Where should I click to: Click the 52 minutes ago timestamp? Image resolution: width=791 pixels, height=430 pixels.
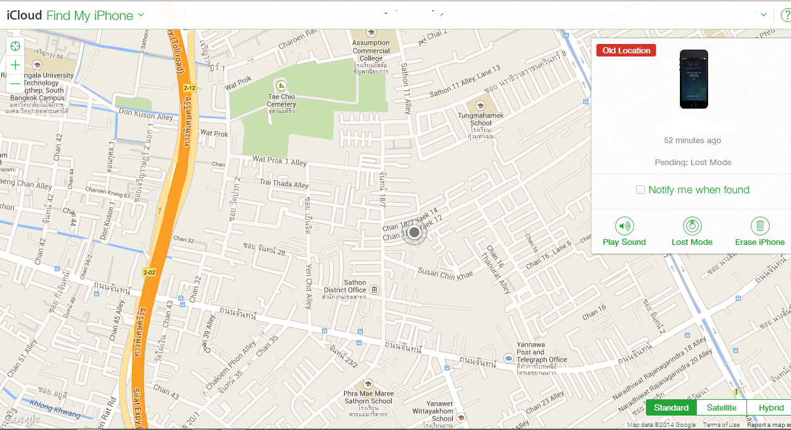click(692, 141)
